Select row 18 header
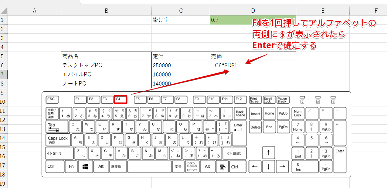The image size is (387, 188). [x=4, y=175]
